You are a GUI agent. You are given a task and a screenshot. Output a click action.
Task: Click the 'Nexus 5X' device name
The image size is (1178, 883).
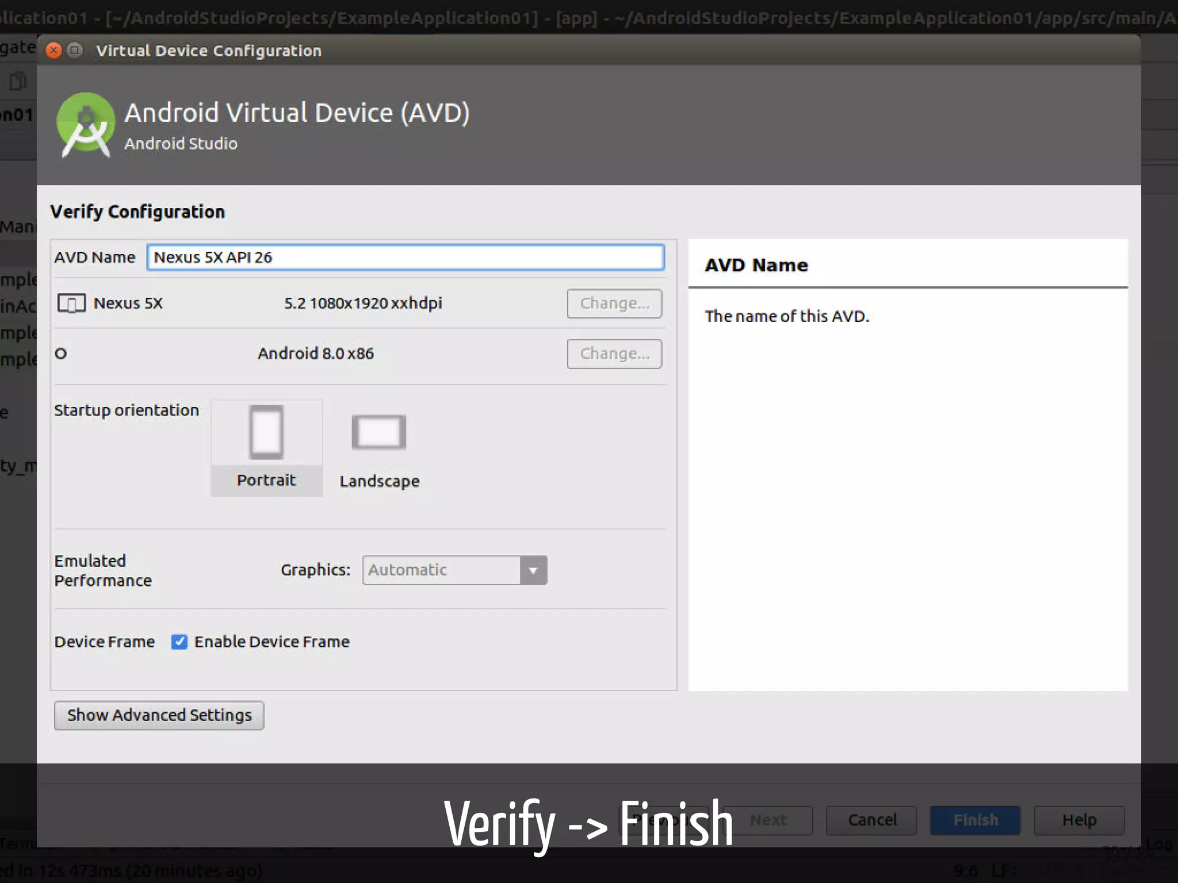[x=128, y=303]
